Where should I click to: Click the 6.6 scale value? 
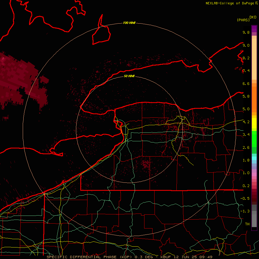click(x=246, y=83)
